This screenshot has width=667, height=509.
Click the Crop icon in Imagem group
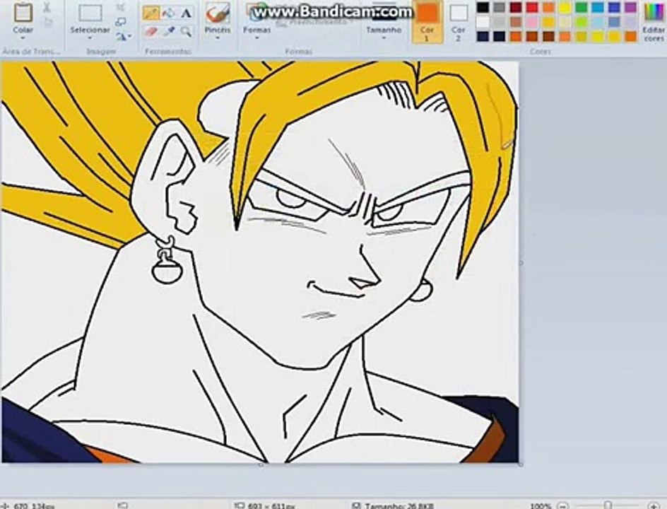pos(122,7)
